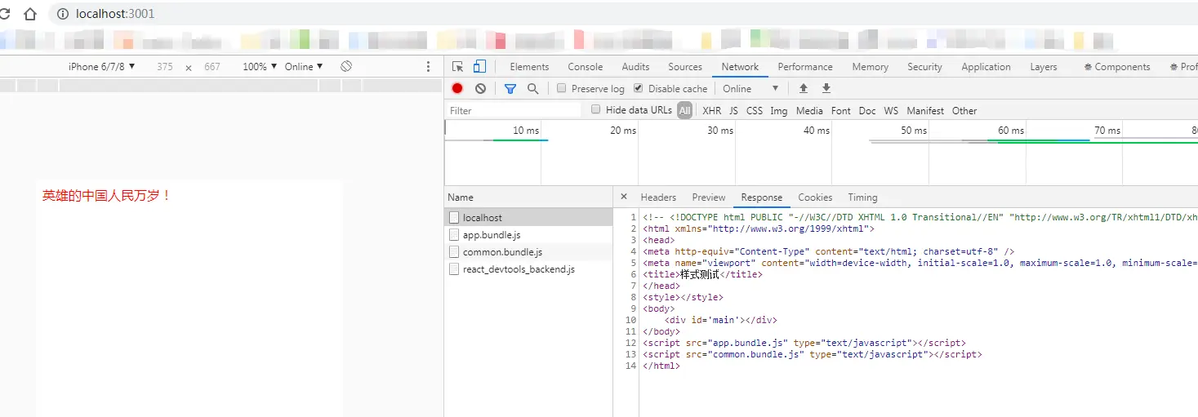Open the device toolbar three-dot menu
This screenshot has width=1198, height=417.
[429, 67]
